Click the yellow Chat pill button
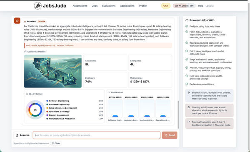The width and height of the screenshot is (250, 152). (166, 6)
